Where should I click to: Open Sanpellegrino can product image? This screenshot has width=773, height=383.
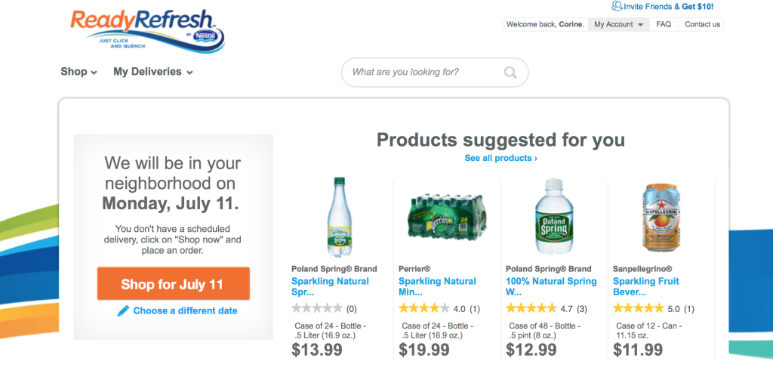coord(661,217)
